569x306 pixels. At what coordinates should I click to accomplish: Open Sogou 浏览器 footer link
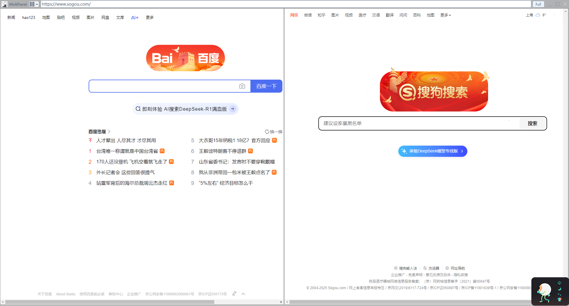[431, 268]
